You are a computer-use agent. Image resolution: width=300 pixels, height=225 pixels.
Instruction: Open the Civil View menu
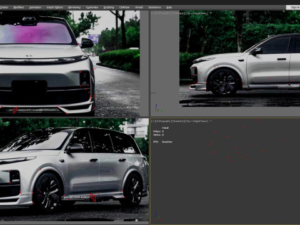pyautogui.click(x=124, y=7)
